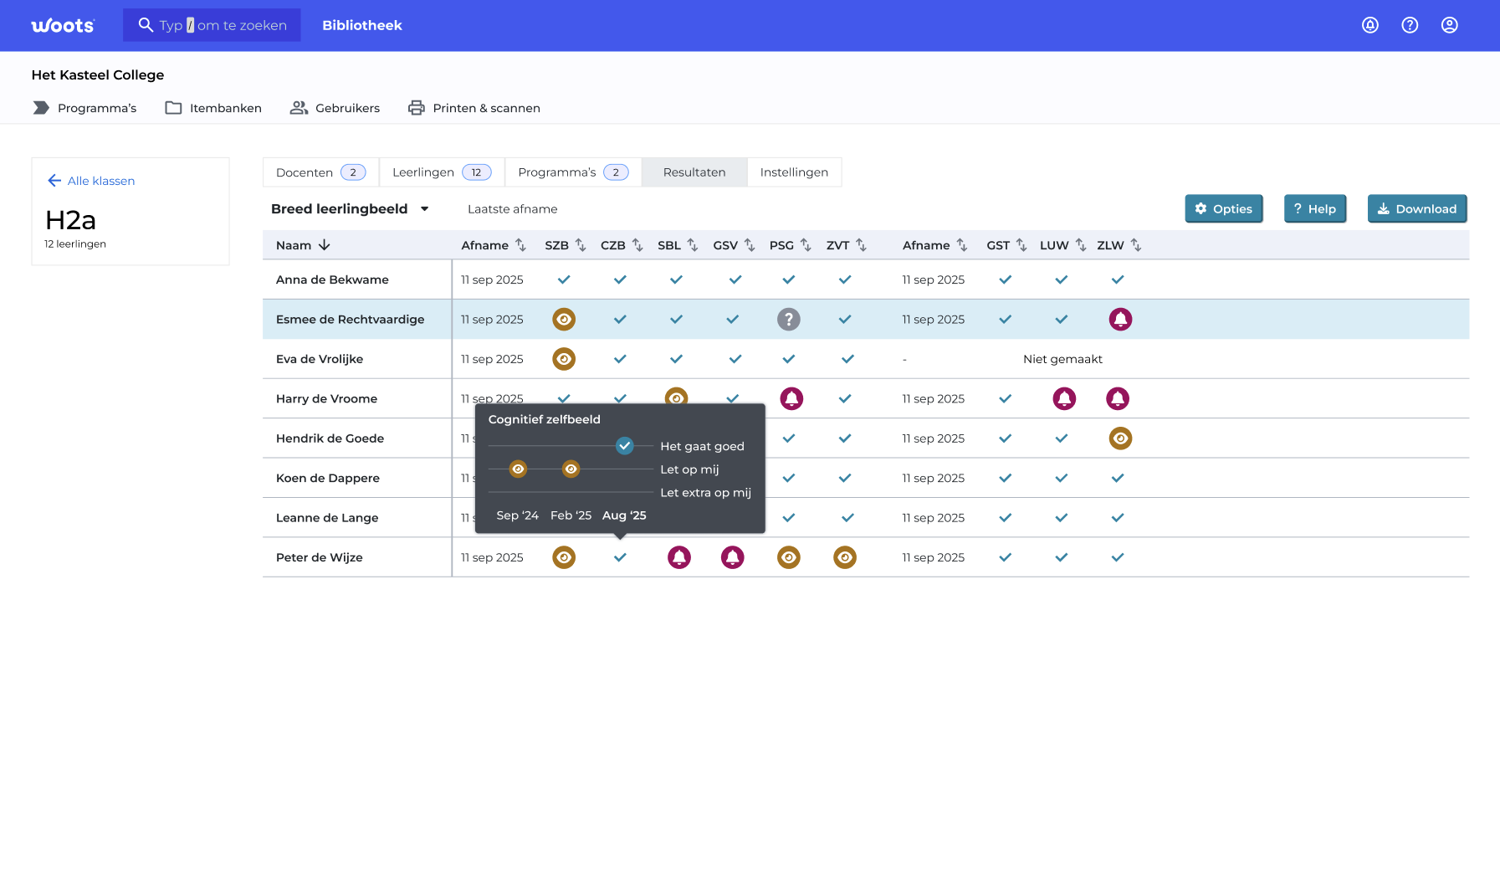Click Esmee's magenta bell ZLW alert
The height and width of the screenshot is (887, 1500).
[1119, 319]
